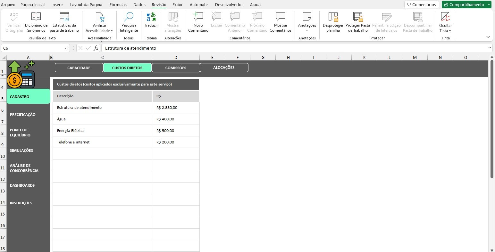This screenshot has height=252, width=495.
Task: Add a Novo Comentário
Action: pos(198,22)
